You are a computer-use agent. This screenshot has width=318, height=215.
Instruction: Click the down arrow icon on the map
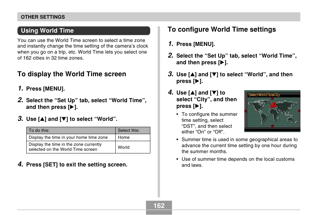click(273, 126)
